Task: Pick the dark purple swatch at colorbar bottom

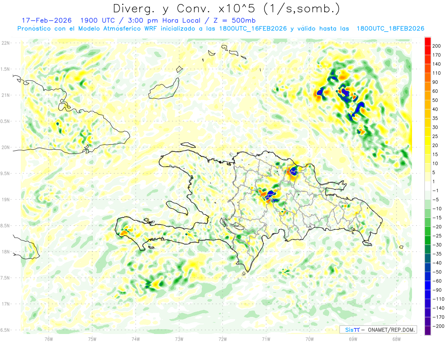Action: (x=428, y=331)
